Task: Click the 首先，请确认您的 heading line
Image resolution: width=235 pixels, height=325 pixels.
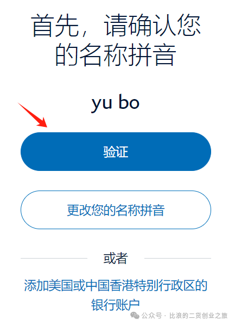Action: point(116,26)
